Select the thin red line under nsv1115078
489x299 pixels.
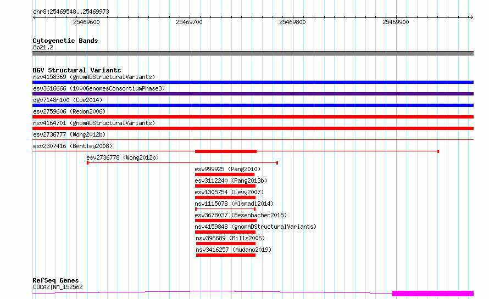point(225,209)
